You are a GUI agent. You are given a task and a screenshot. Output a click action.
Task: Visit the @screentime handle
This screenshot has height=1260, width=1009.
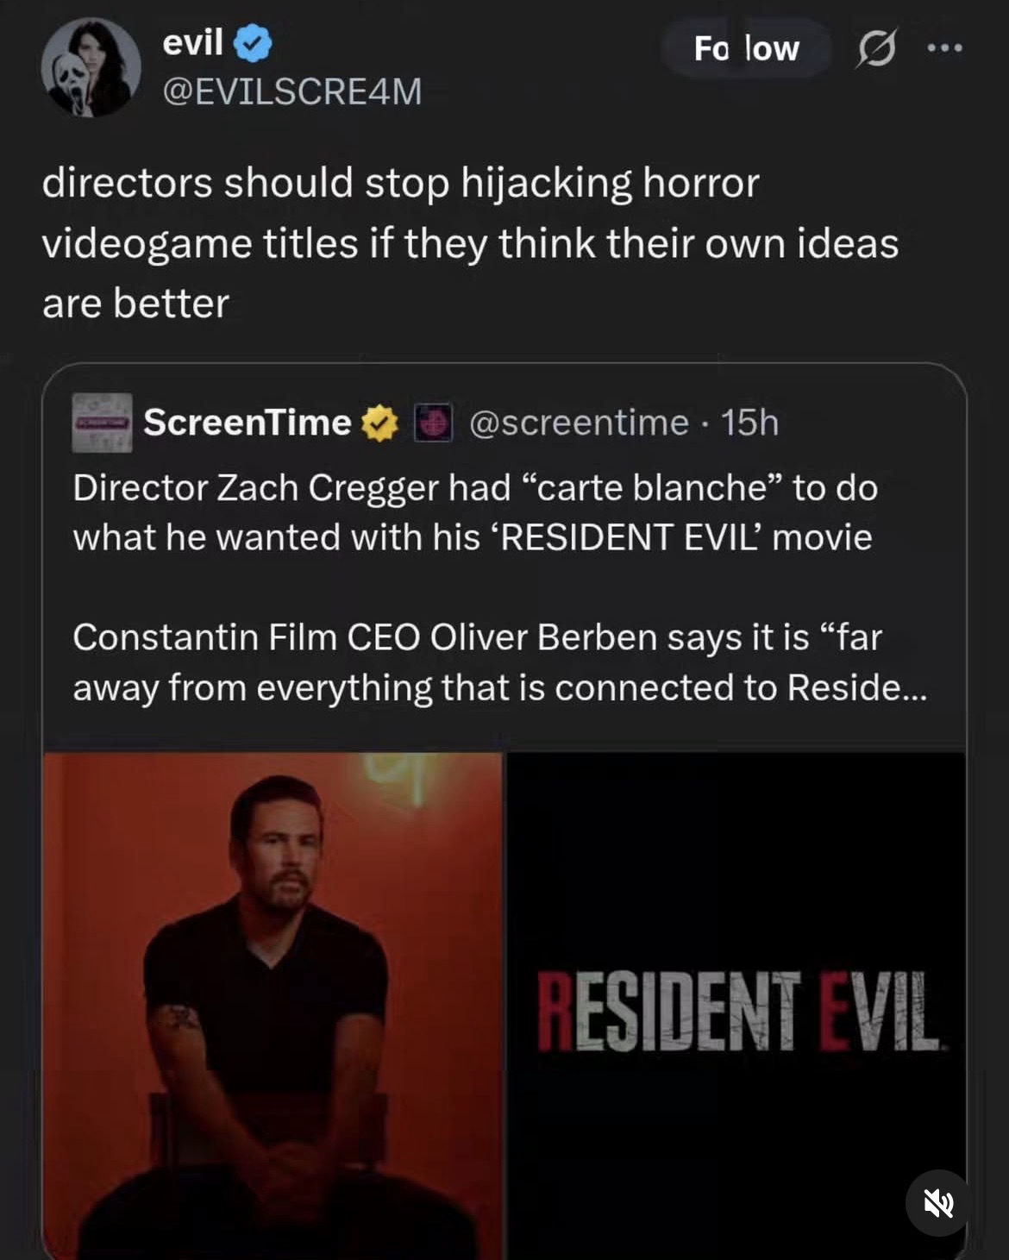click(579, 423)
